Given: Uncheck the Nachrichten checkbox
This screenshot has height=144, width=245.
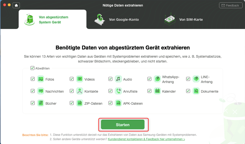Looking at the screenshot, I should 33,91.
